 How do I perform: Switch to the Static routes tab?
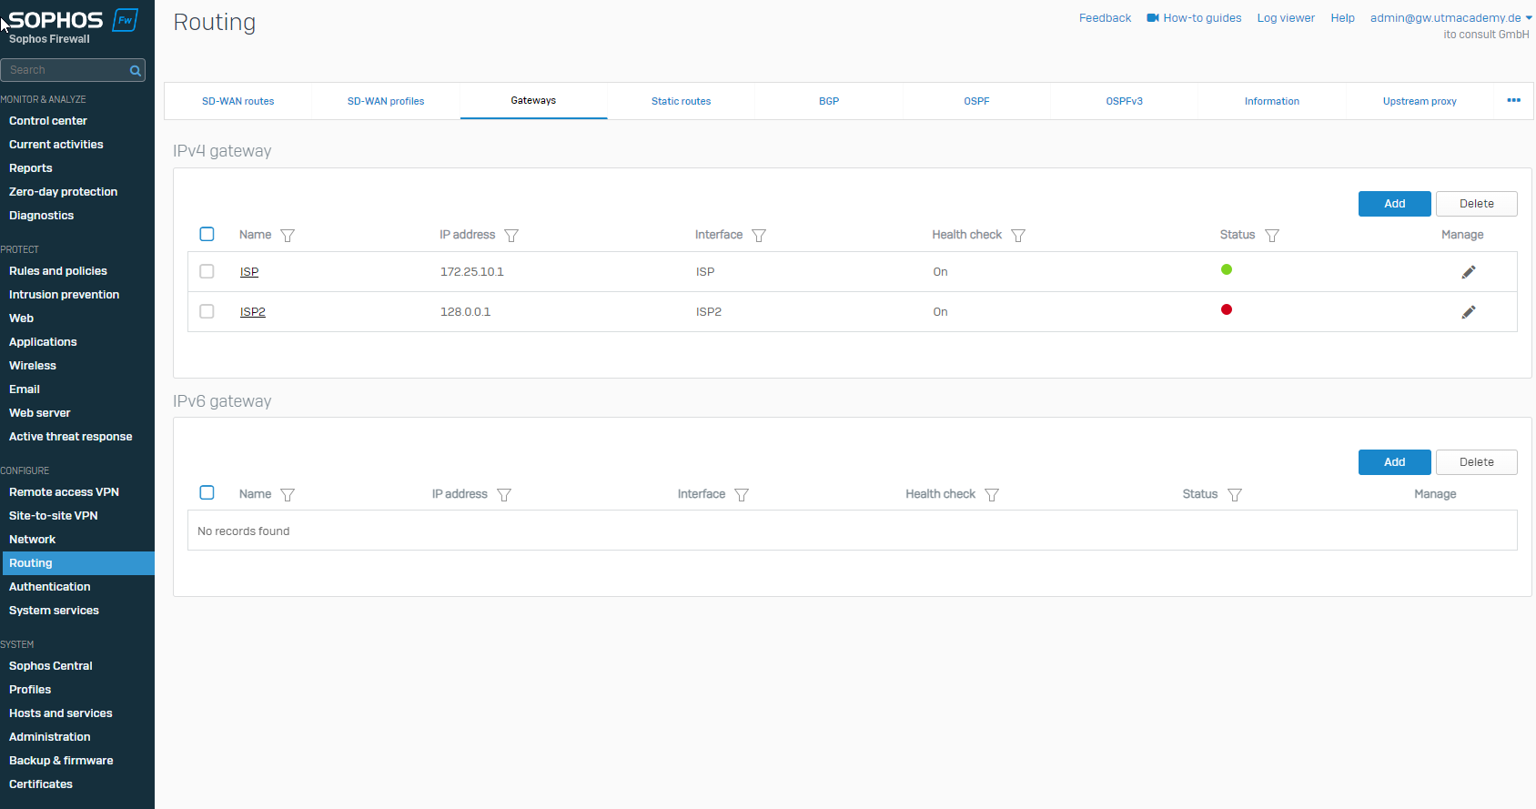(x=681, y=101)
